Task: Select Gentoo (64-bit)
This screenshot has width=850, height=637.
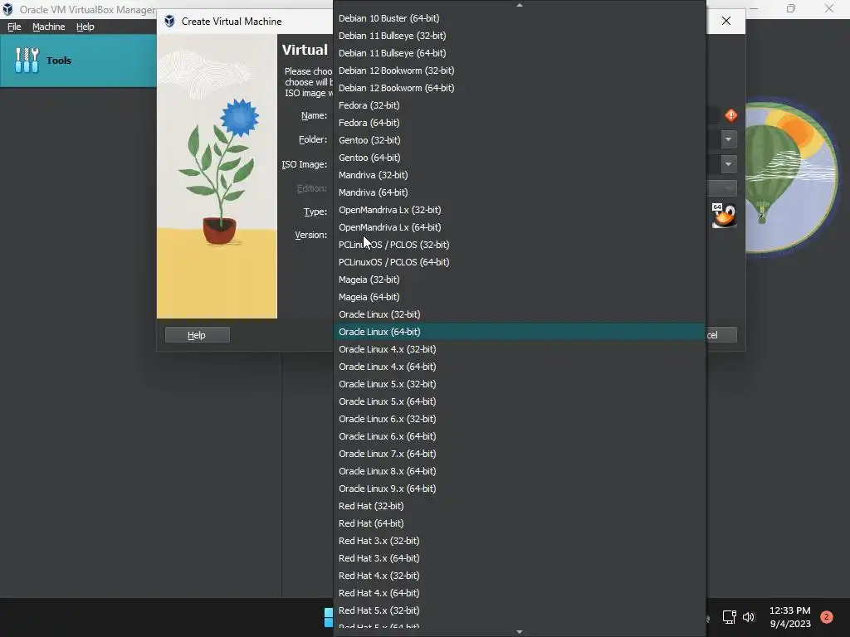Action: tap(520, 157)
